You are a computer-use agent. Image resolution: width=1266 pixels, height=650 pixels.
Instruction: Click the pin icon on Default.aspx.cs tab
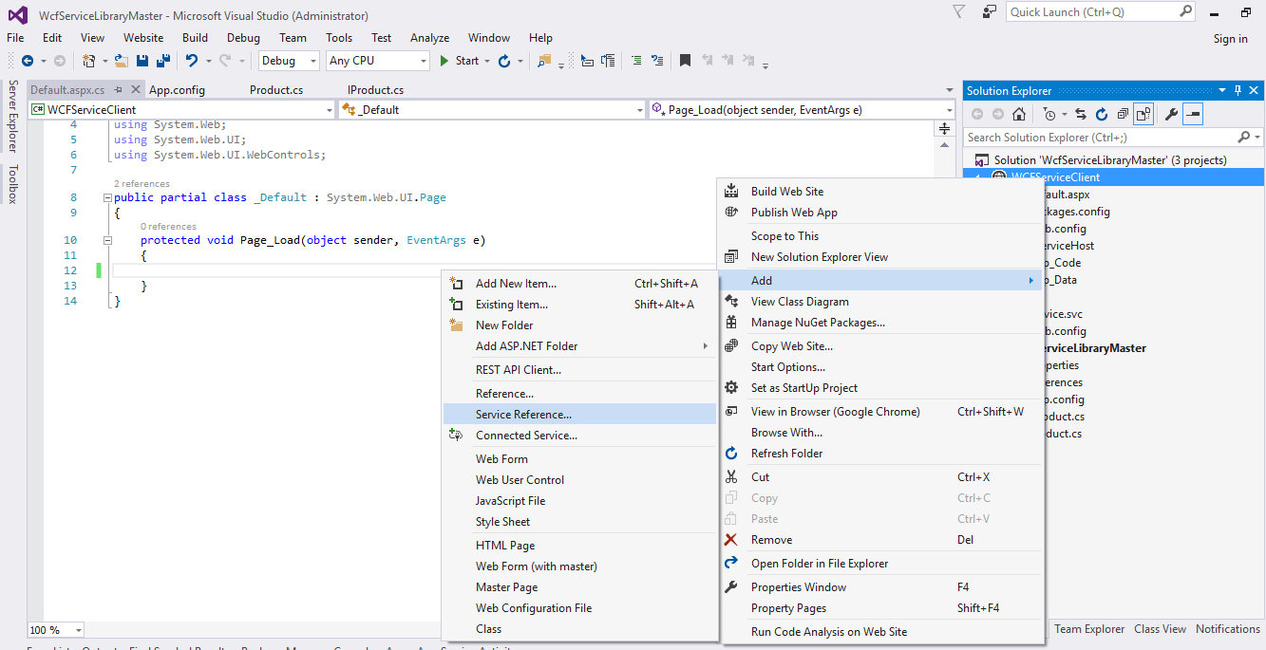click(117, 90)
